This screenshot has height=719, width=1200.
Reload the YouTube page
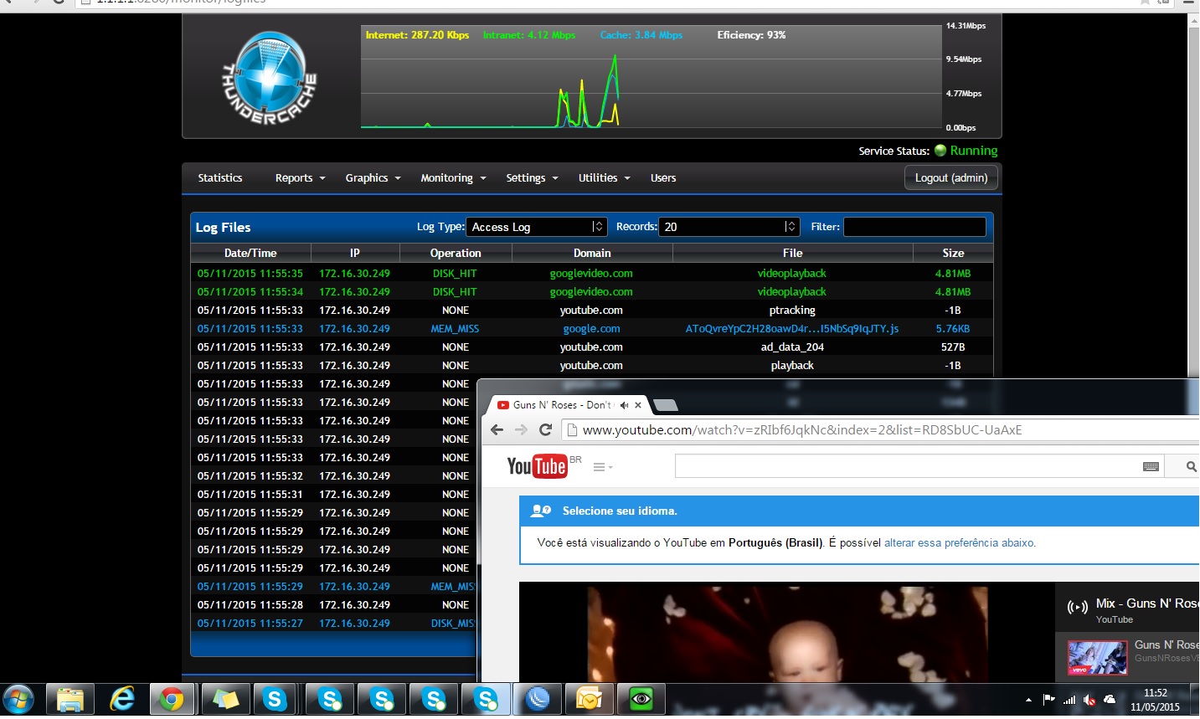[545, 429]
